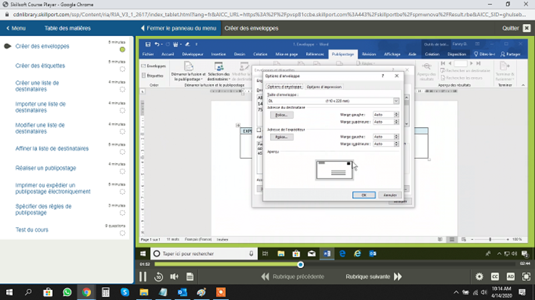Adjust destinataire Marge supérieure stepper
535x300 pixels.
click(396, 122)
